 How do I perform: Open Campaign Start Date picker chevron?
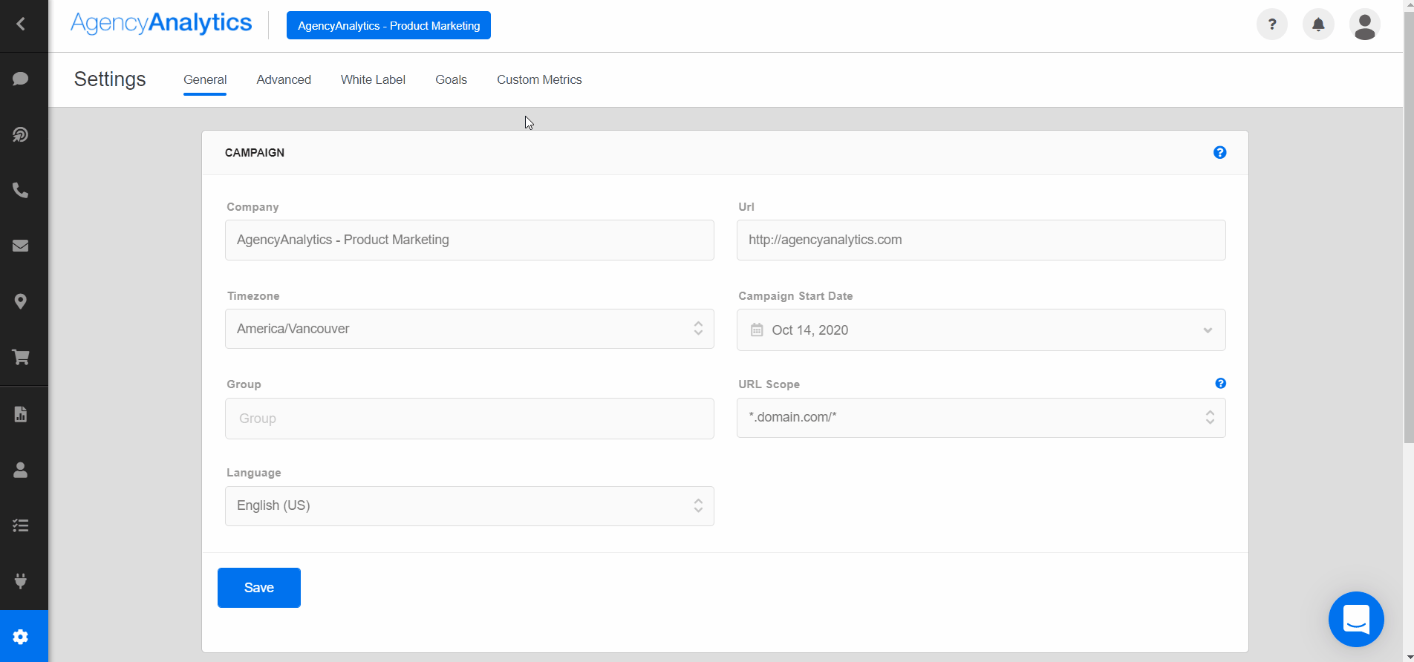tap(1208, 330)
